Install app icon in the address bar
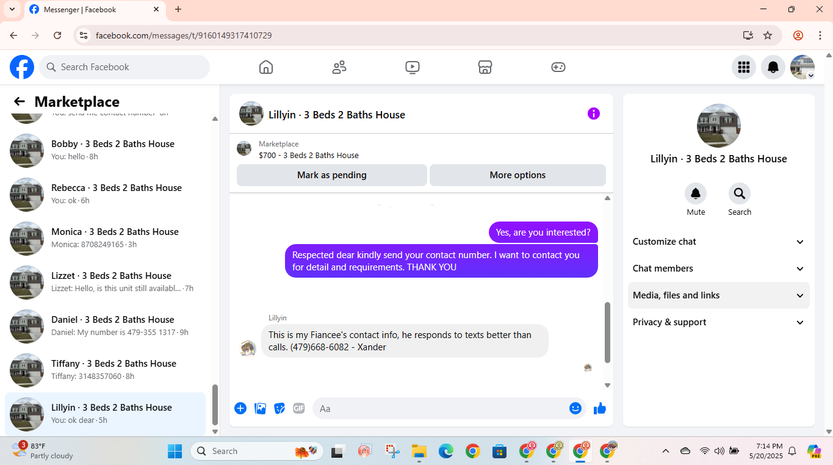This screenshot has height=465, width=833. click(748, 35)
